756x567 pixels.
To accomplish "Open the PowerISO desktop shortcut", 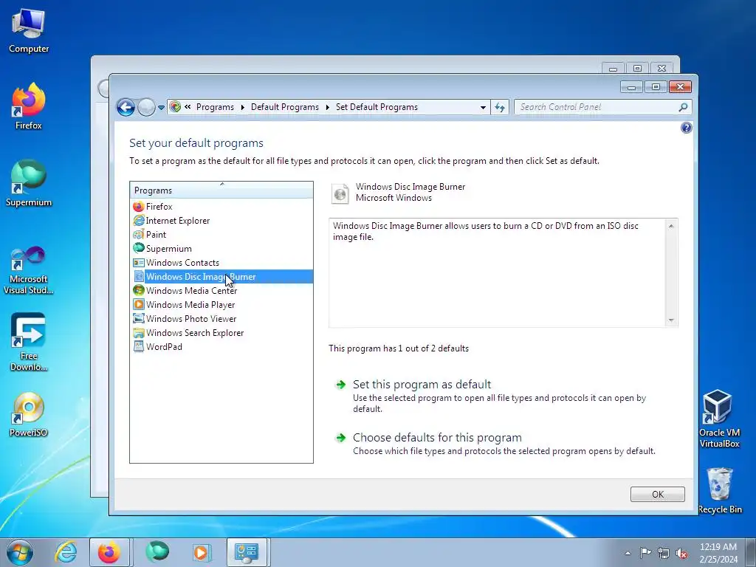I will click(29, 415).
